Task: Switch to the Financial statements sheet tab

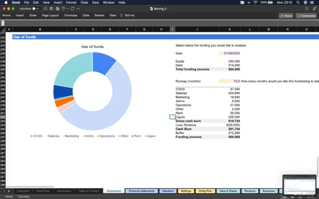Action: (141, 191)
